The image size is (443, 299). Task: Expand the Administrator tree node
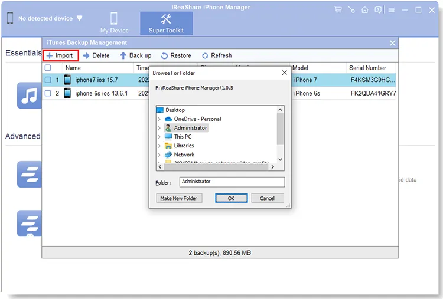click(x=159, y=128)
